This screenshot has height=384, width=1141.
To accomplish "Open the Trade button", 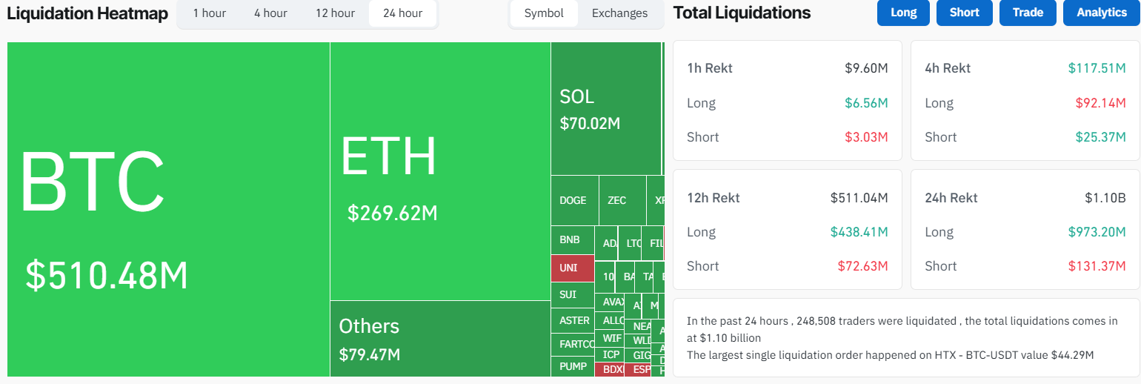I will tap(1028, 13).
